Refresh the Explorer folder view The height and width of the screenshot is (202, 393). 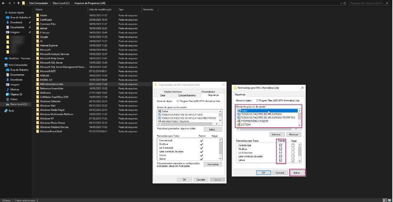tap(345, 3)
